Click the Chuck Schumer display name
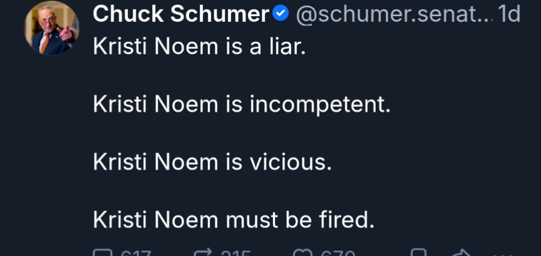The image size is (541, 256). (181, 14)
